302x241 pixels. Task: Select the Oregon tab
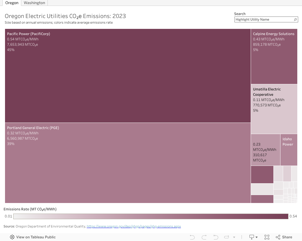[12, 3]
